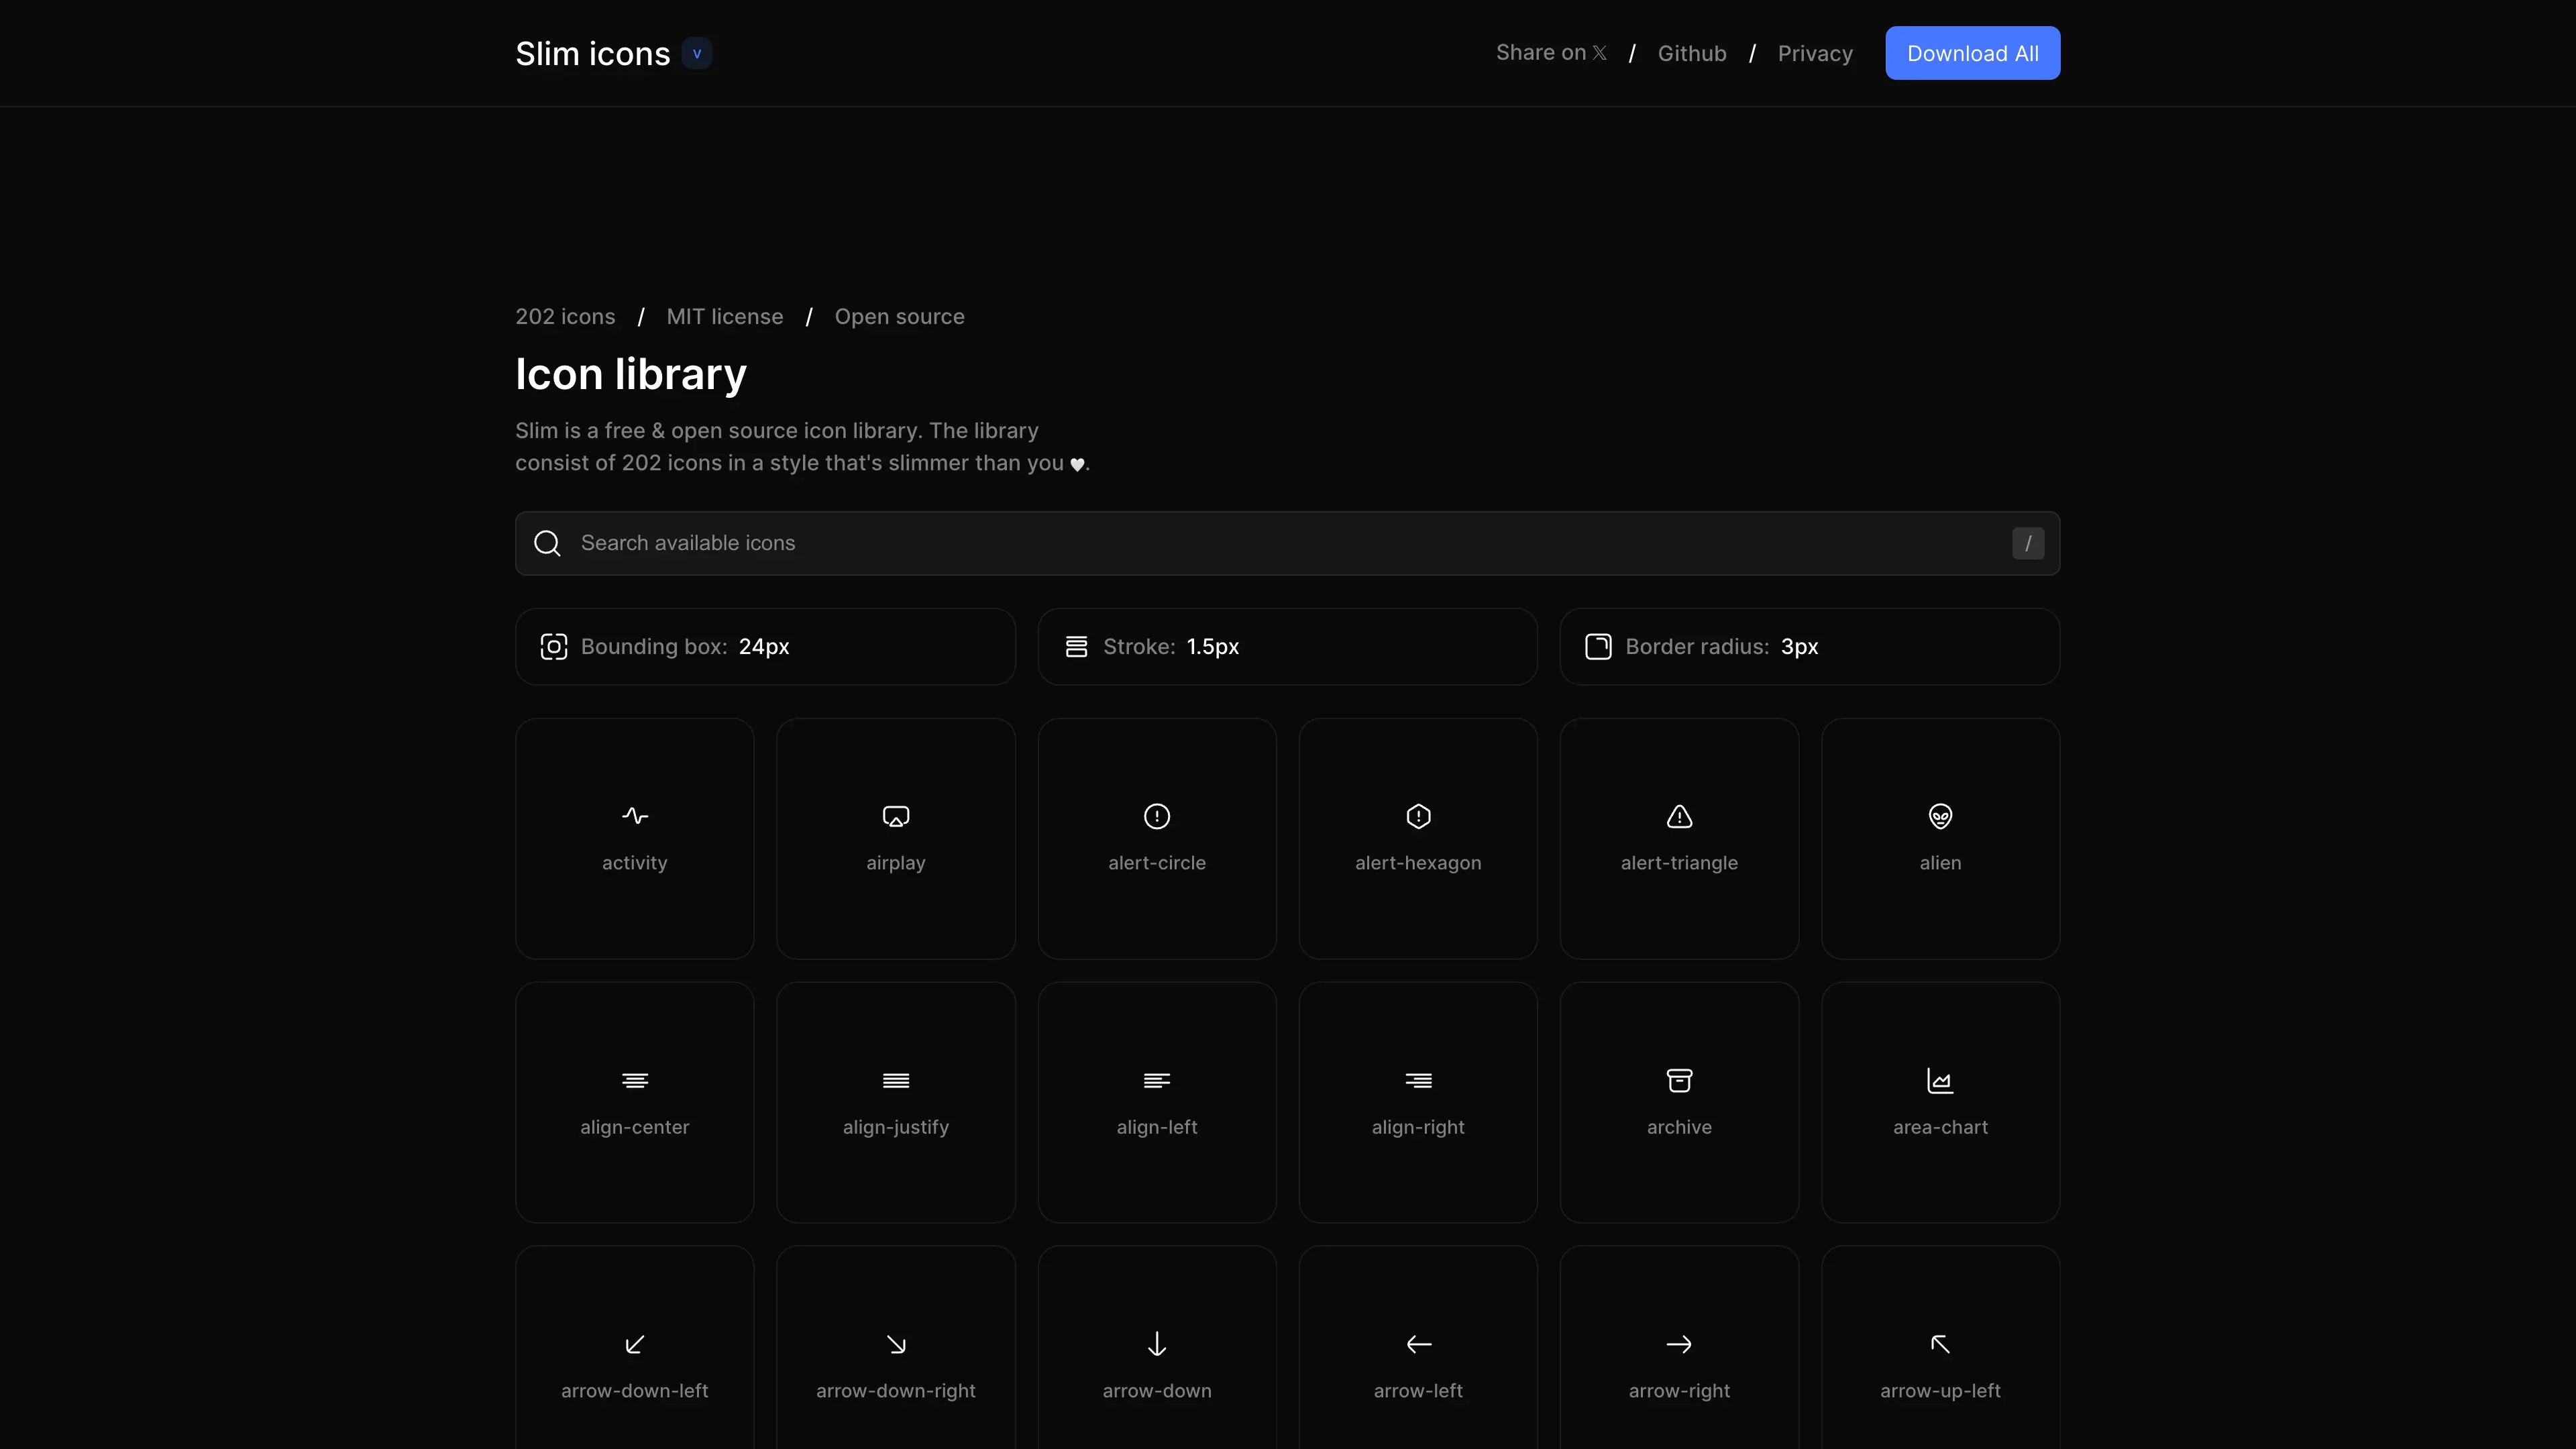
Task: Click the Bounding box icon
Action: pos(553,647)
